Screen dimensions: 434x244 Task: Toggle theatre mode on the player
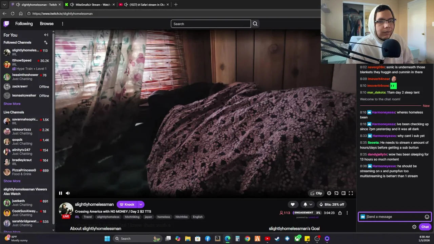tap(343, 193)
